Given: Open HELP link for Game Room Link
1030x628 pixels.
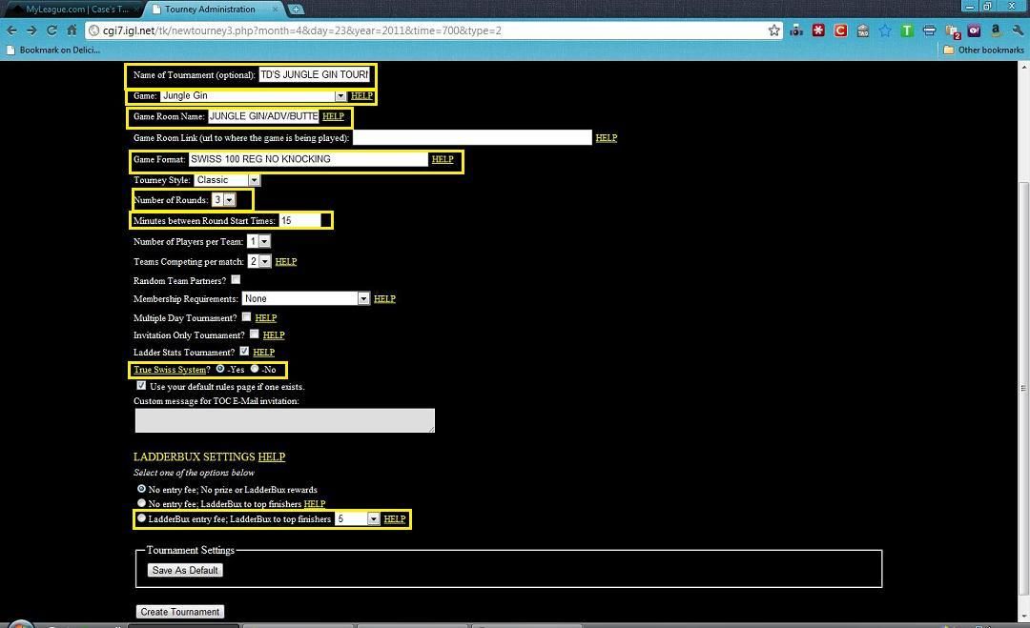Looking at the screenshot, I should tap(607, 138).
